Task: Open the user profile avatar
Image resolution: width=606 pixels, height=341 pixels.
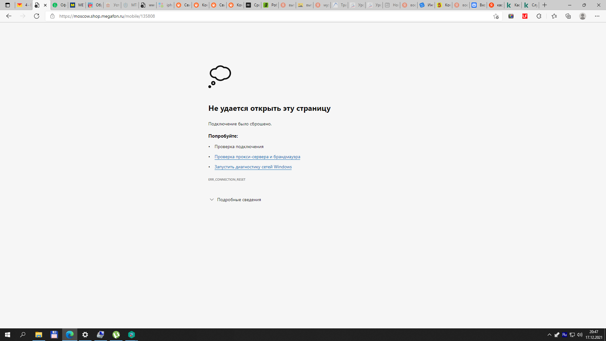Action: (582, 16)
